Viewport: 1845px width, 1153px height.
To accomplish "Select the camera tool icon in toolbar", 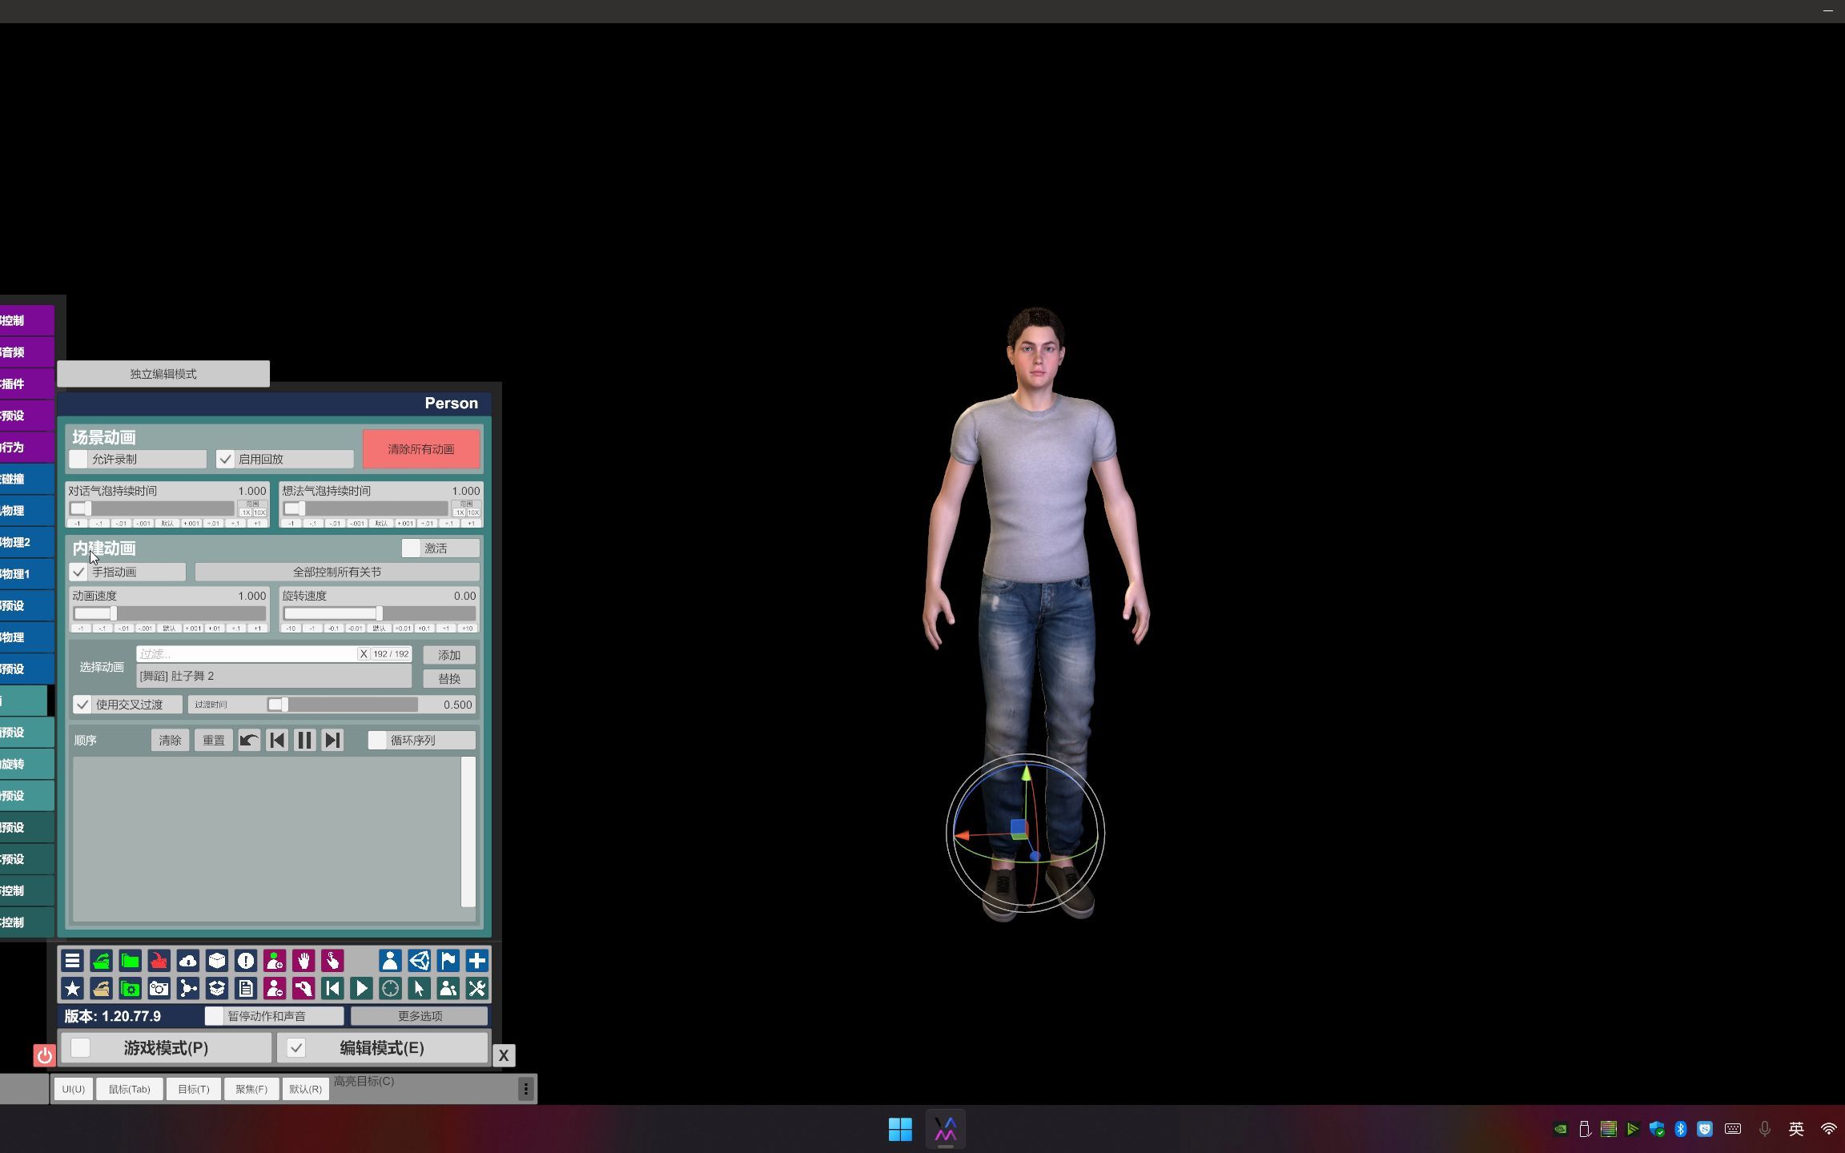I will pyautogui.click(x=158, y=988).
